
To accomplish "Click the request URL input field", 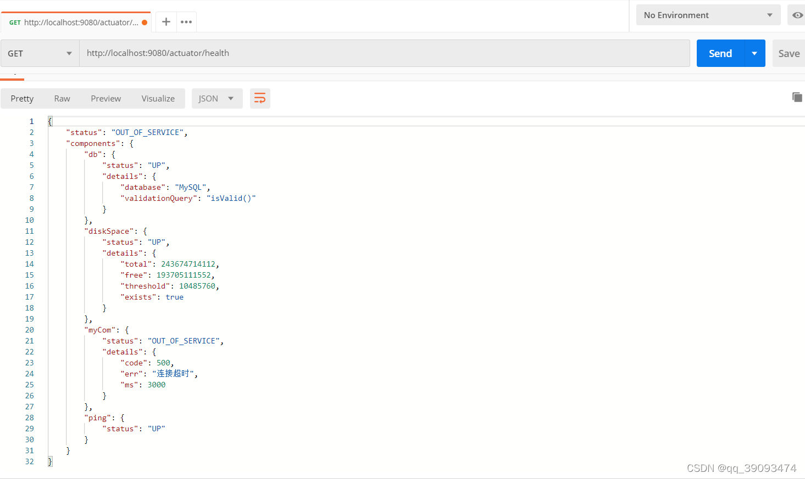I will point(385,53).
